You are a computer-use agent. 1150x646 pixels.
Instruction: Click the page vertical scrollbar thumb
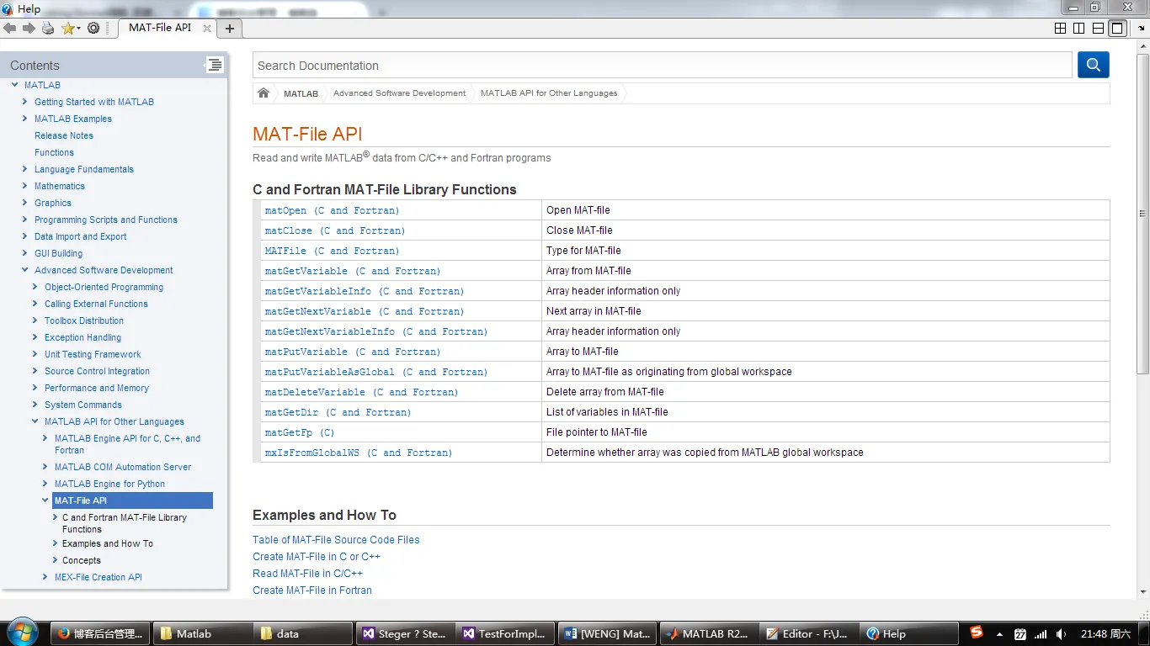tap(1142, 214)
